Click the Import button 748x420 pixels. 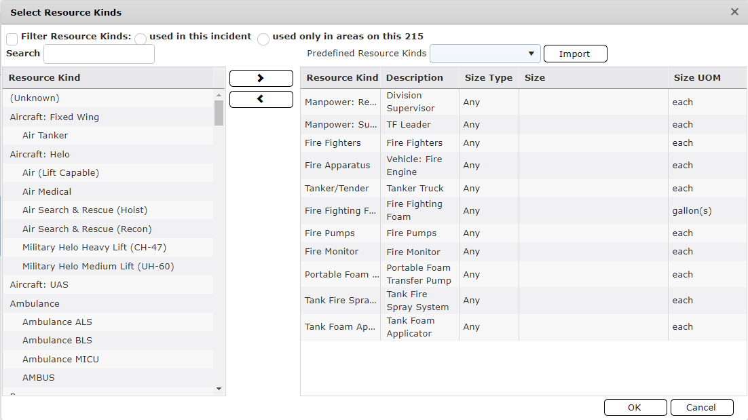click(575, 53)
